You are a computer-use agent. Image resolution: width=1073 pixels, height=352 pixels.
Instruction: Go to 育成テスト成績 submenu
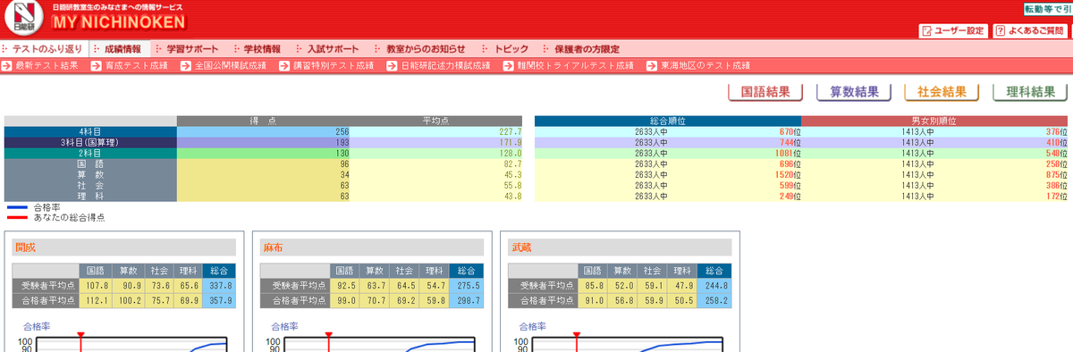point(137,66)
